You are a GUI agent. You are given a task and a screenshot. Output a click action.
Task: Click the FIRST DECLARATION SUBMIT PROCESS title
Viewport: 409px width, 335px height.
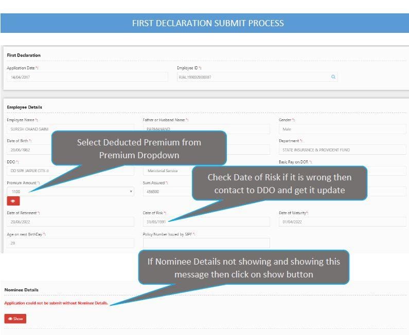tap(208, 23)
